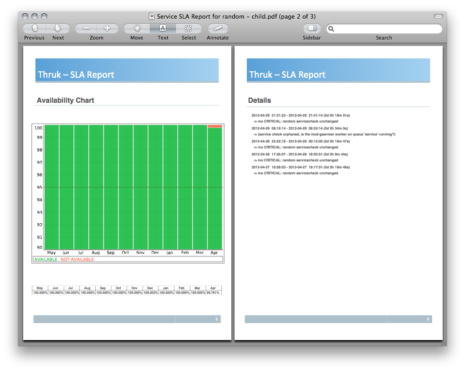
Task: Click the magnifier icon in Search
Action: point(331,29)
